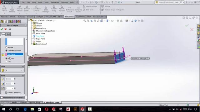Open Plot Tools
The width and height of the screenshot is (200, 112).
(x=88, y=10)
